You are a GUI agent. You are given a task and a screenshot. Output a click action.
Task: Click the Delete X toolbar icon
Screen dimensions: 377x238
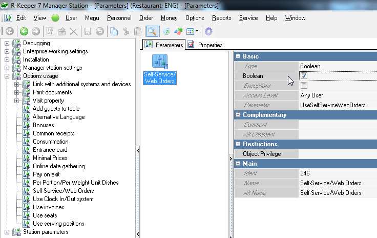pos(74,31)
